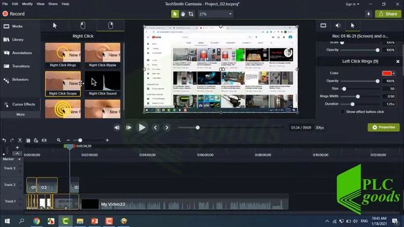The image size is (404, 227).
Task: Click the timeline zoom in plus
Action: [x=107, y=140]
